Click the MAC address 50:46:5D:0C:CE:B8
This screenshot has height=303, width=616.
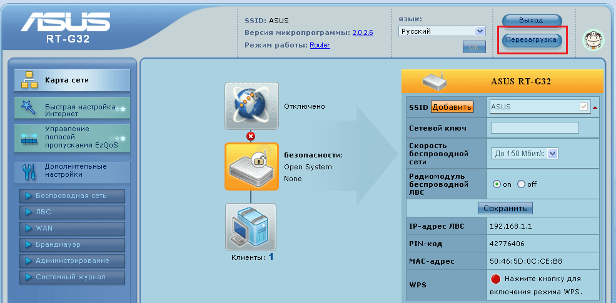tap(526, 261)
